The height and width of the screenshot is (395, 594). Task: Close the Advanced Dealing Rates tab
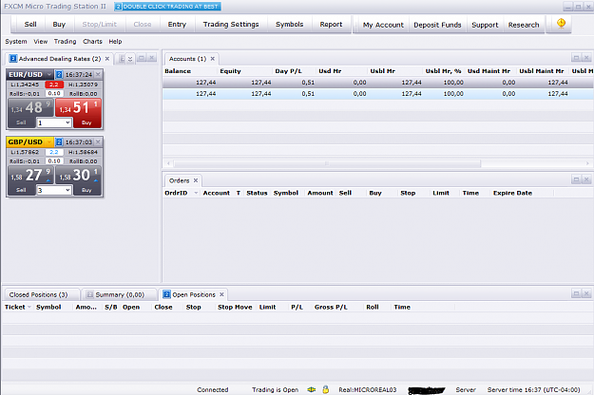coord(107,59)
